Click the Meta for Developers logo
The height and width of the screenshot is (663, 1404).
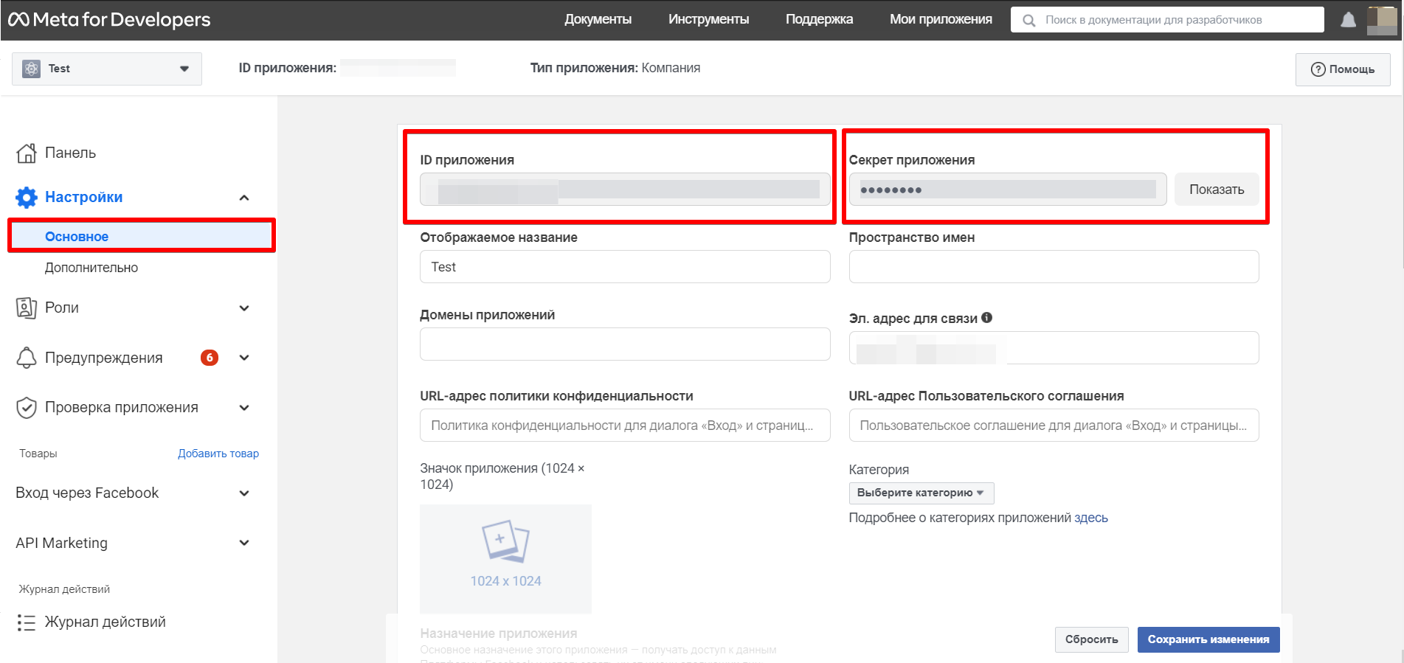pos(109,20)
